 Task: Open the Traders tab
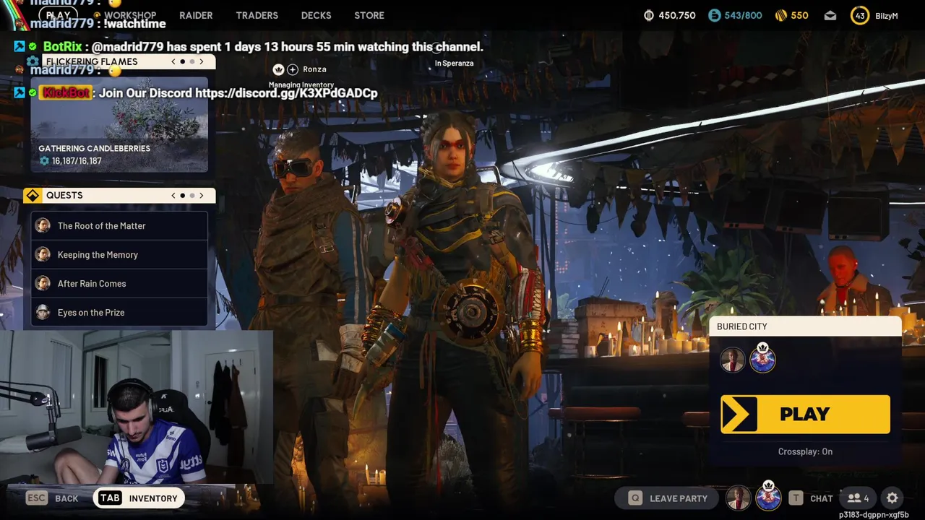(x=257, y=15)
